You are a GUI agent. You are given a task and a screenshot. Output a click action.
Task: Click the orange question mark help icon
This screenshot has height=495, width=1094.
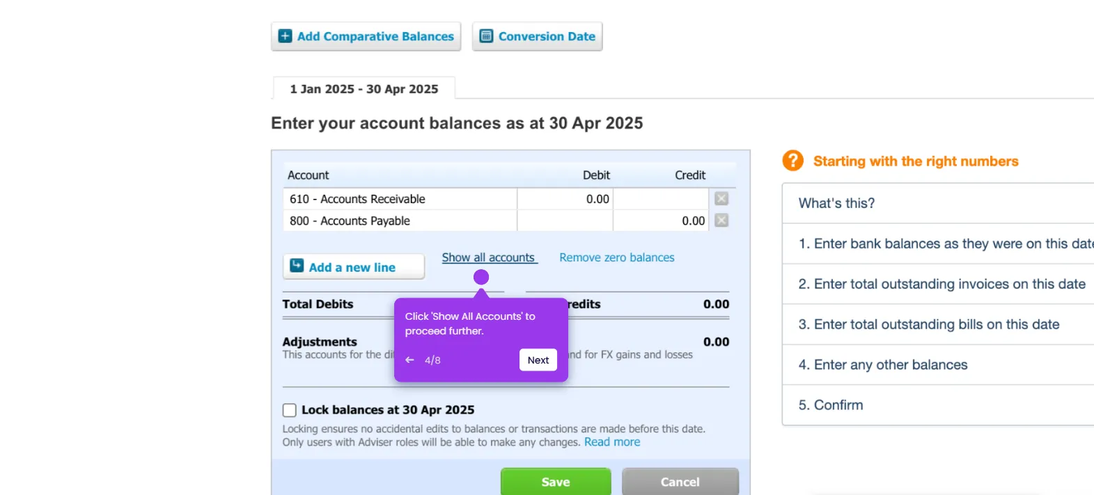[x=792, y=161]
